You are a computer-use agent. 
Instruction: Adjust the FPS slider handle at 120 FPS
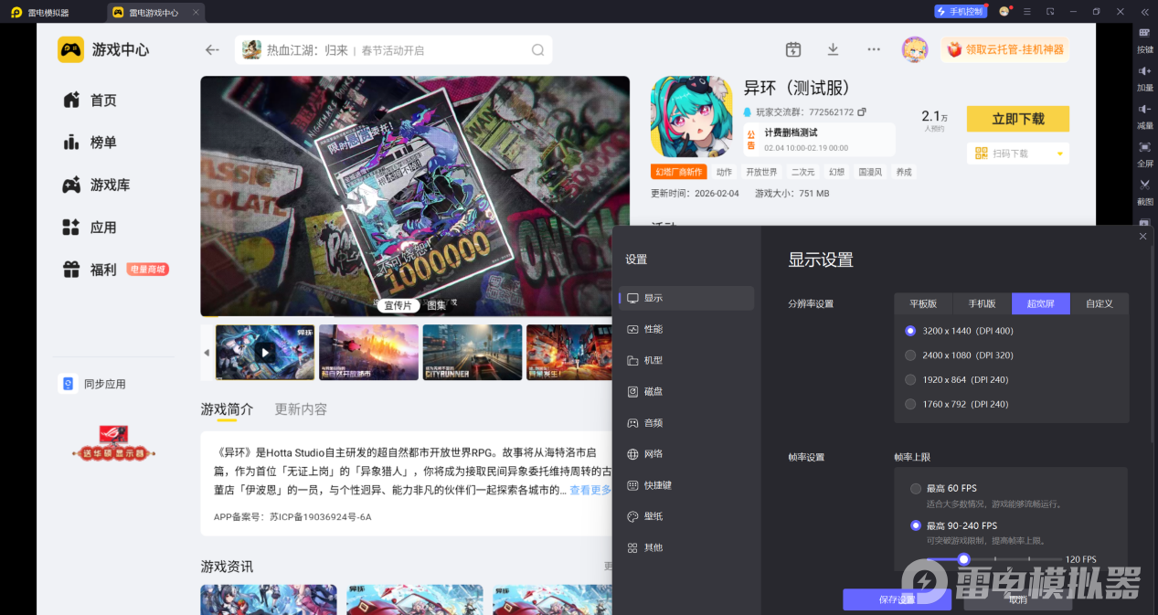963,559
